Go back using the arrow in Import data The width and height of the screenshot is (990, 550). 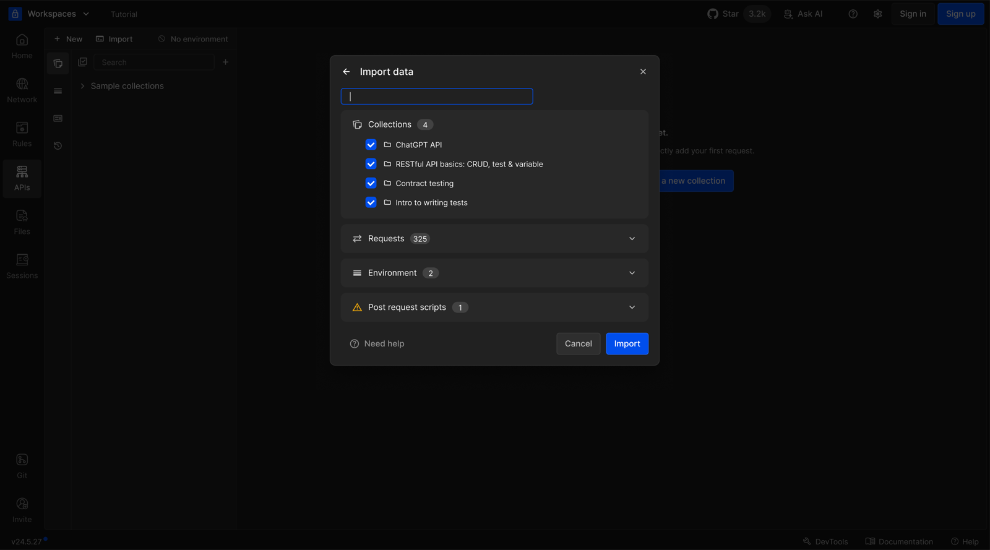tap(346, 72)
